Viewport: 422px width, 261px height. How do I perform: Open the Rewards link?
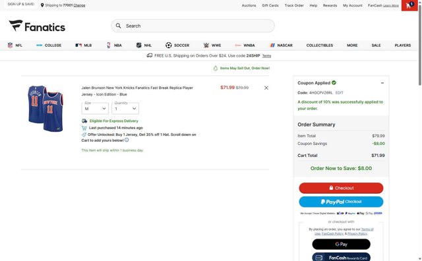(x=330, y=5)
